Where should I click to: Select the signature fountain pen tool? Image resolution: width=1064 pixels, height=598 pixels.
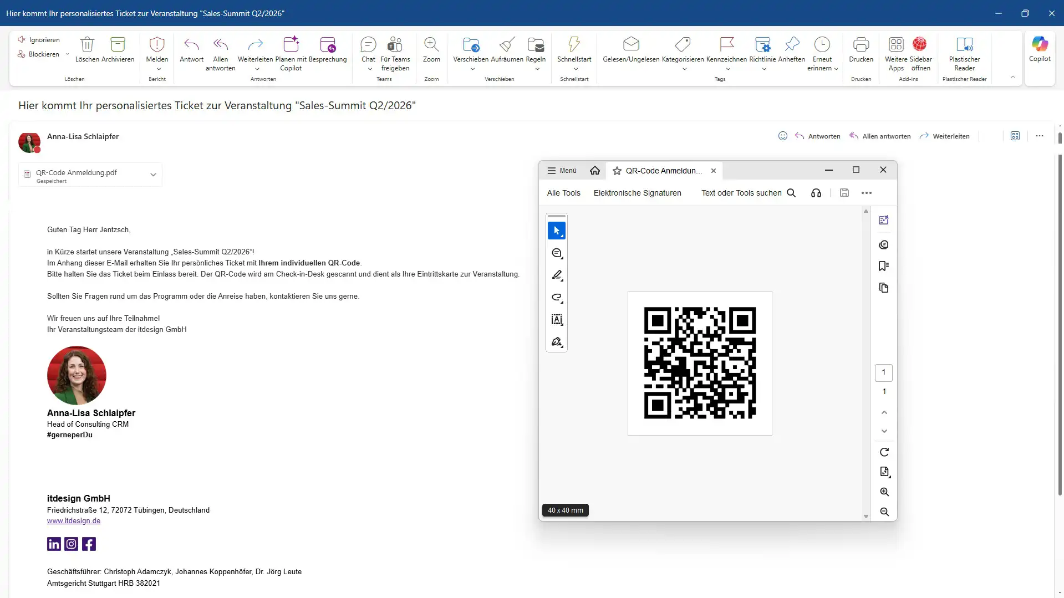click(557, 342)
